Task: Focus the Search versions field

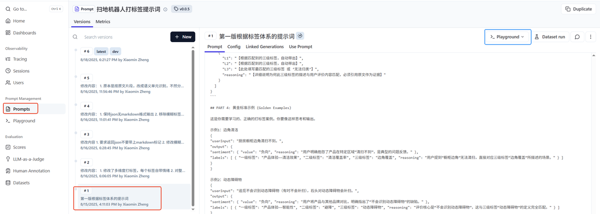Action: coord(124,37)
